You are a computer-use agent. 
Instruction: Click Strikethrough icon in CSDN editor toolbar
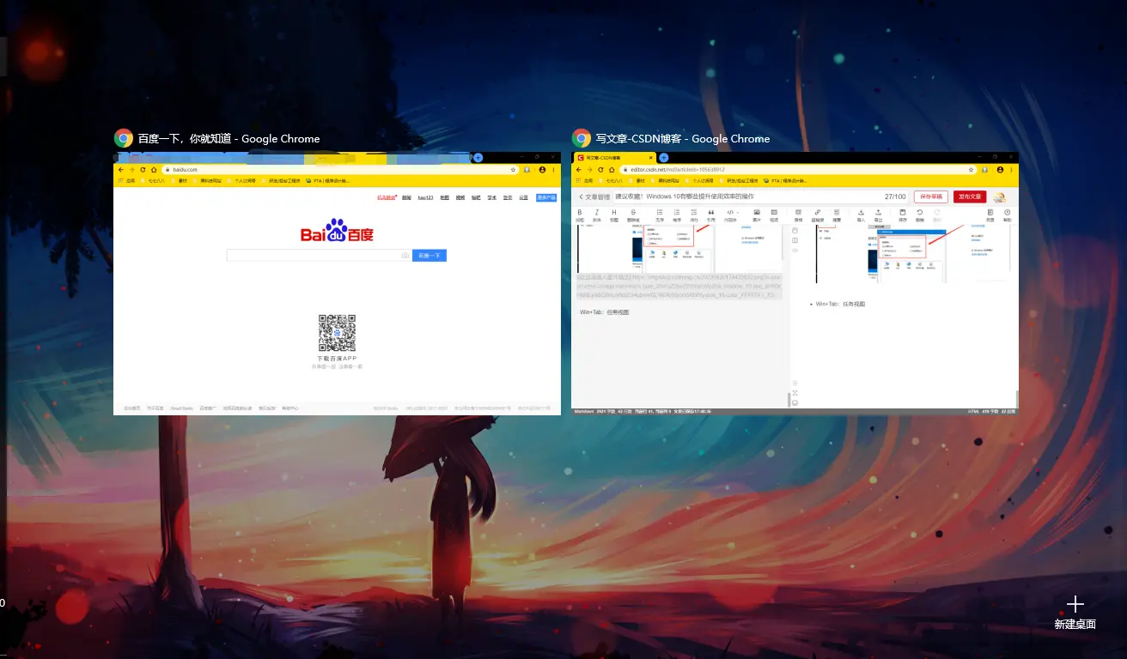[633, 212]
